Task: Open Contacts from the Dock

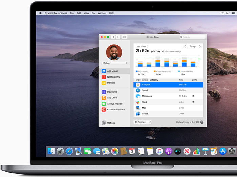Action: (124, 151)
